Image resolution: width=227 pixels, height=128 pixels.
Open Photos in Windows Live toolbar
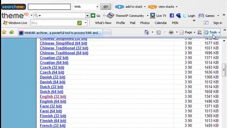tap(145, 23)
